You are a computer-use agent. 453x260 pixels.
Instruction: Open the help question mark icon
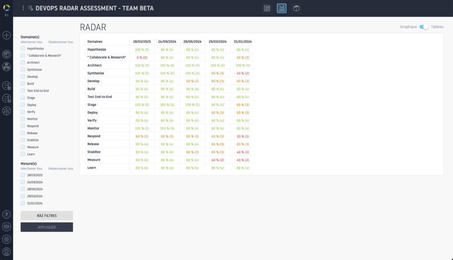tap(6, 214)
